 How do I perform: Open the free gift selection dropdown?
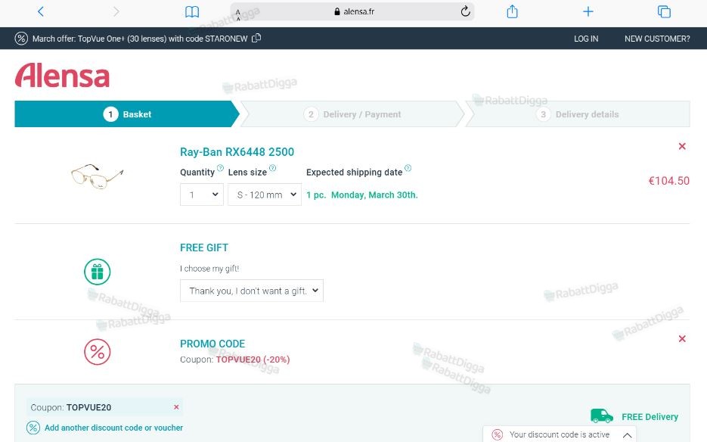coord(252,291)
